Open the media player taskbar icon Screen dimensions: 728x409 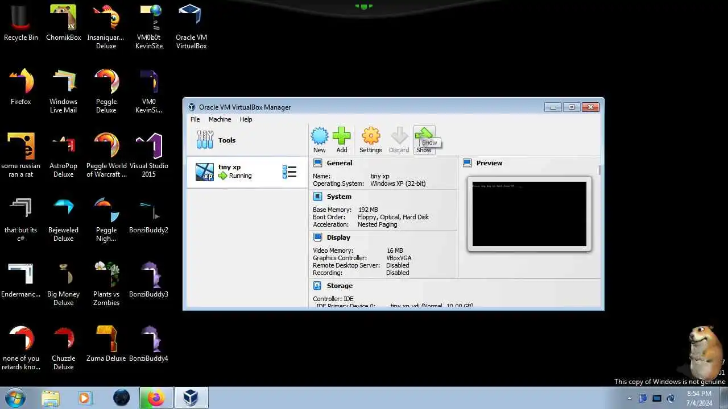84,398
